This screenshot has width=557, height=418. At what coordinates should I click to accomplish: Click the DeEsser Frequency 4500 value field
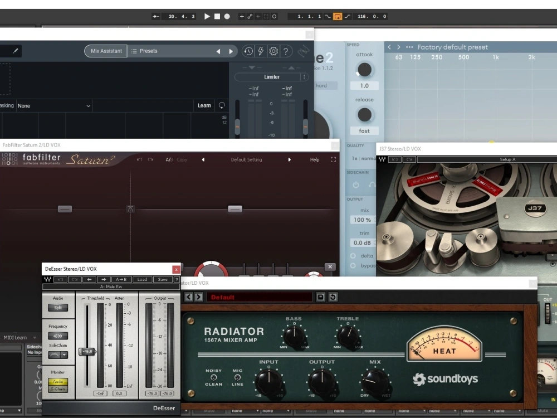[58, 336]
